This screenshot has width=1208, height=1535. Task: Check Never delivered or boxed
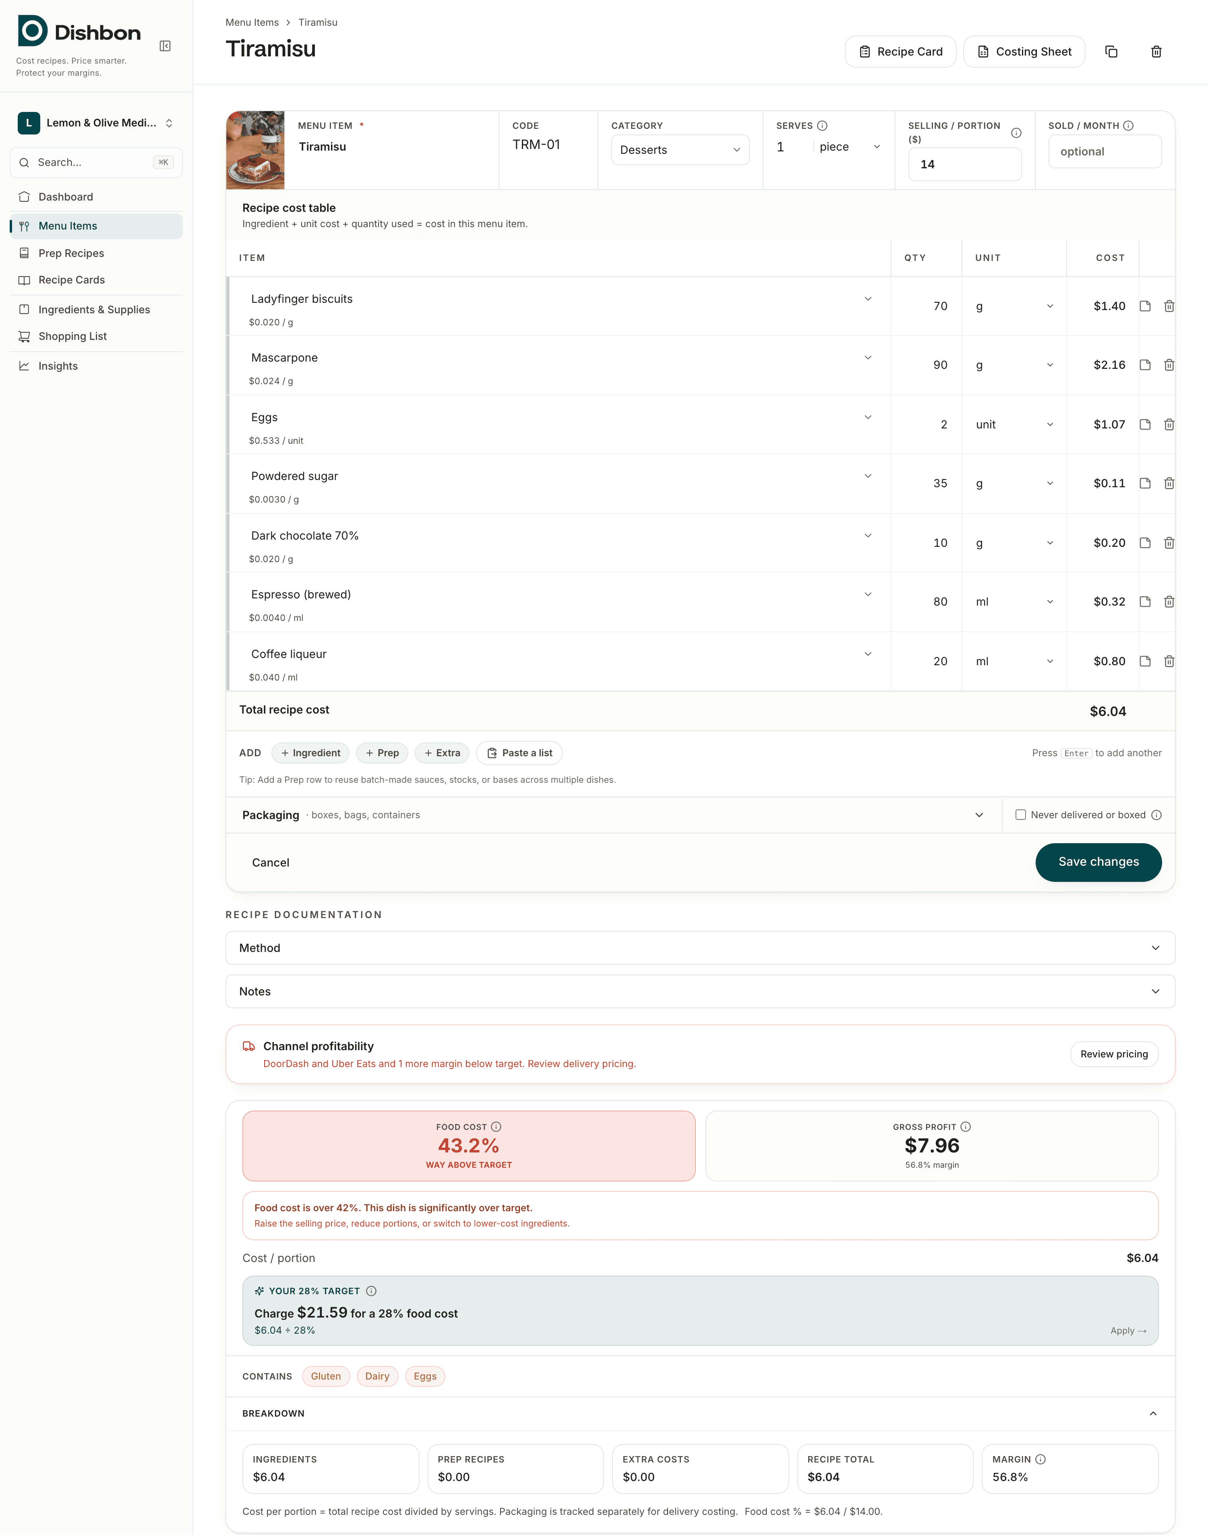point(1021,815)
